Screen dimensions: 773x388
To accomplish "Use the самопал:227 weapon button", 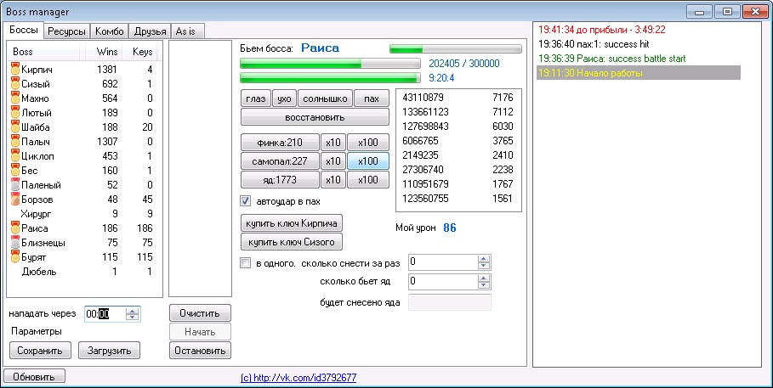I will [280, 161].
